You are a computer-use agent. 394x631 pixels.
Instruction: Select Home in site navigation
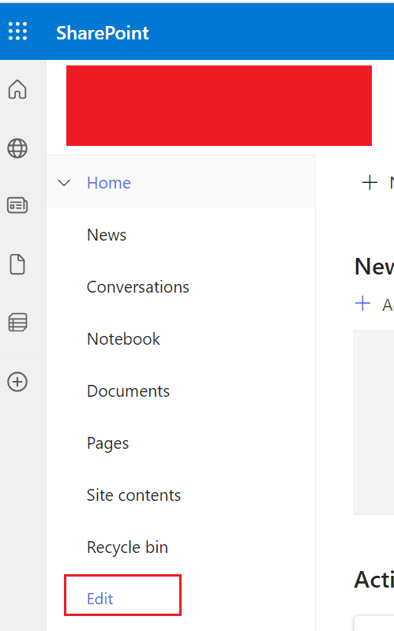tap(109, 183)
